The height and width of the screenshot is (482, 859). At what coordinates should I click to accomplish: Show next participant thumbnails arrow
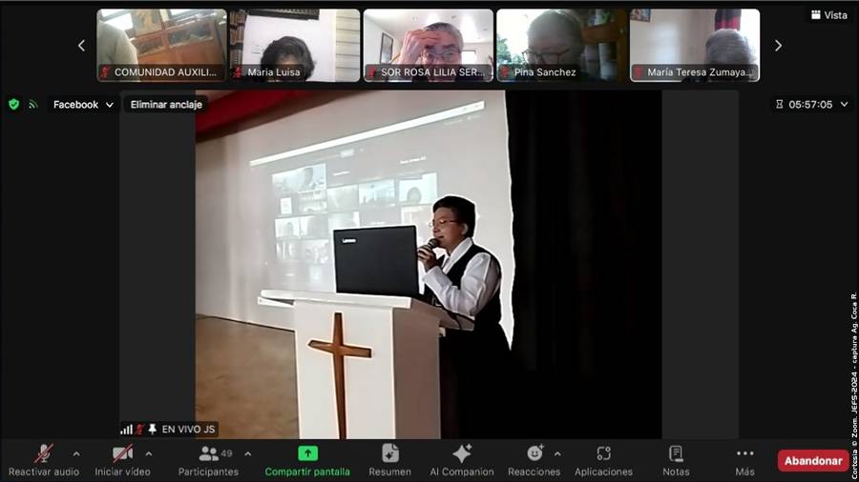pos(778,46)
